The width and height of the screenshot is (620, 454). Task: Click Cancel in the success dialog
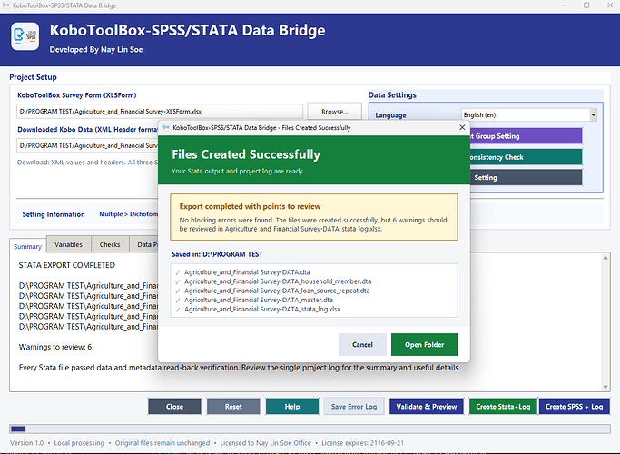[x=362, y=344]
